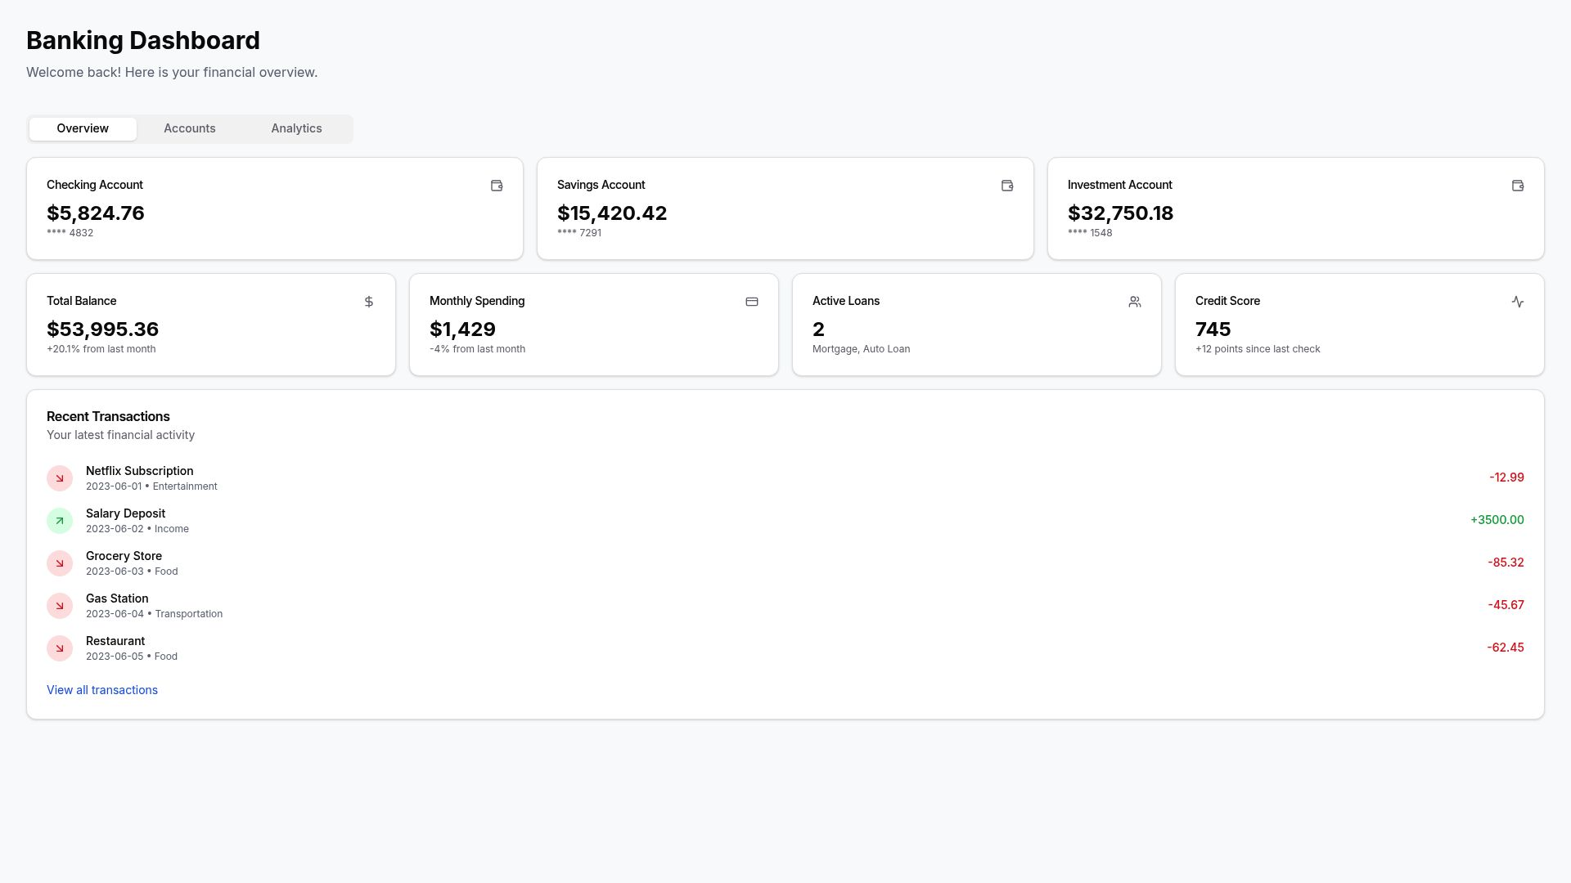The width and height of the screenshot is (1571, 883).
Task: Click the Grocery Store expense arrow icon
Action: click(60, 563)
